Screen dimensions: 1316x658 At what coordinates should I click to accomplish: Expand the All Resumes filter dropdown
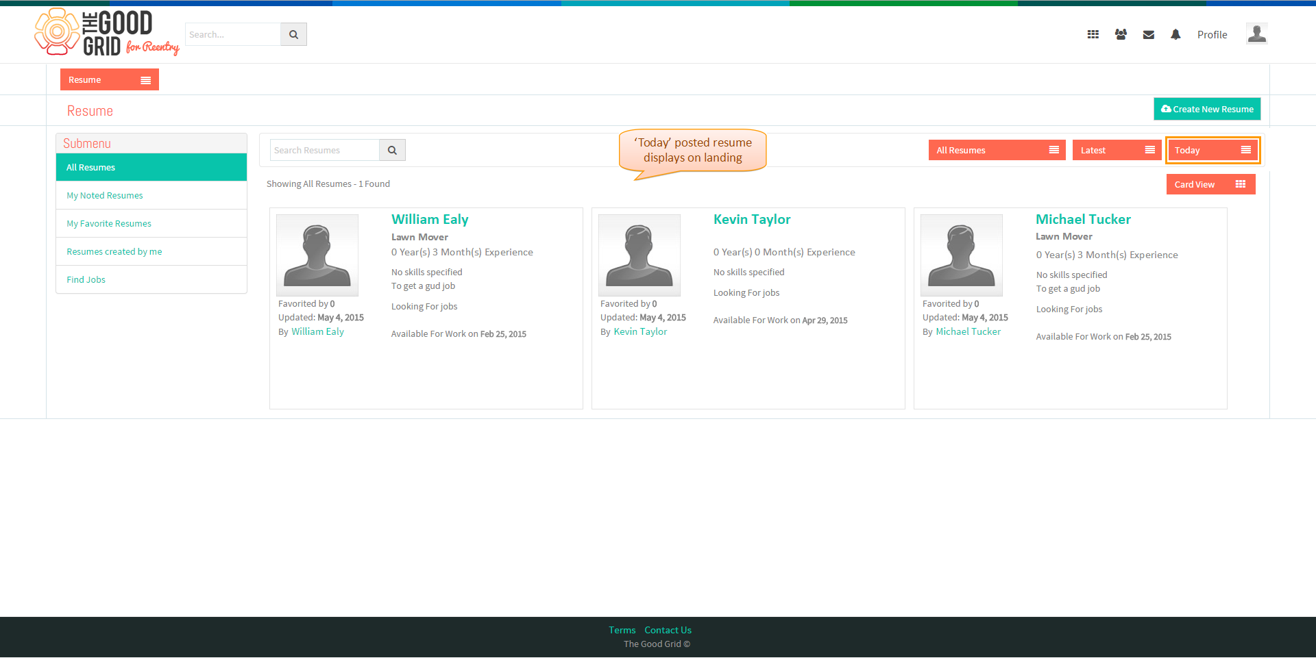pos(997,150)
